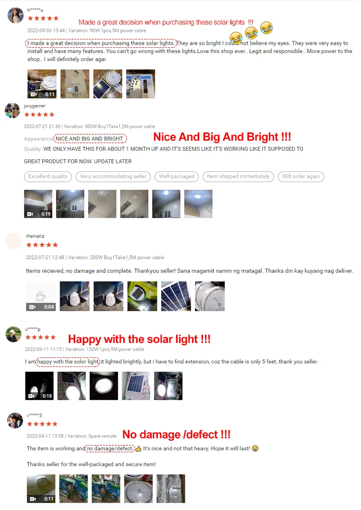
Task: Open the last photo in v*****3's review
Action: point(171,488)
